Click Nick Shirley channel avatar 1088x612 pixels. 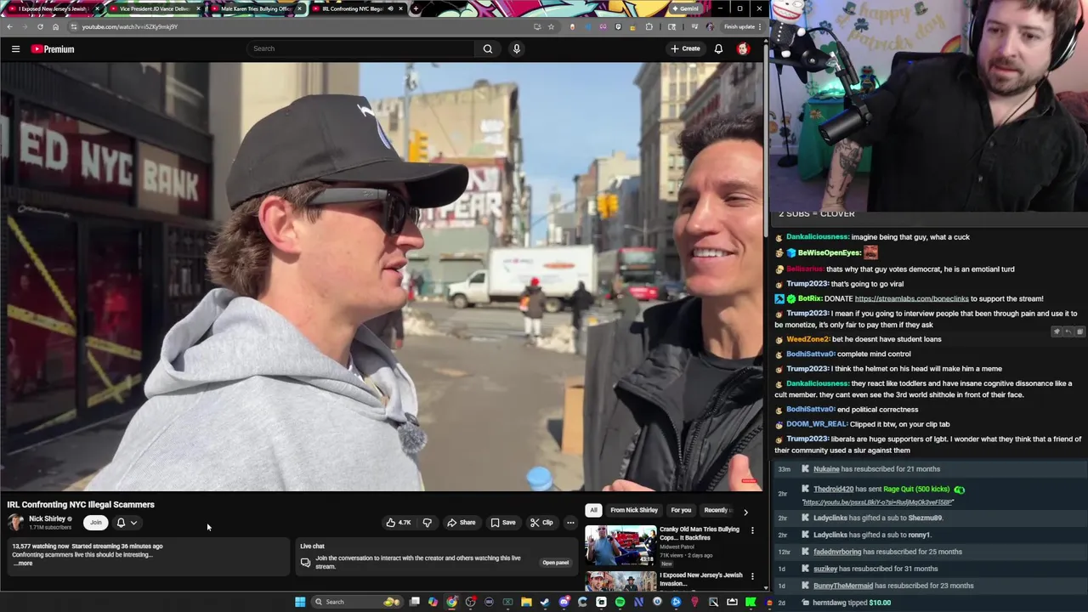pyautogui.click(x=15, y=522)
